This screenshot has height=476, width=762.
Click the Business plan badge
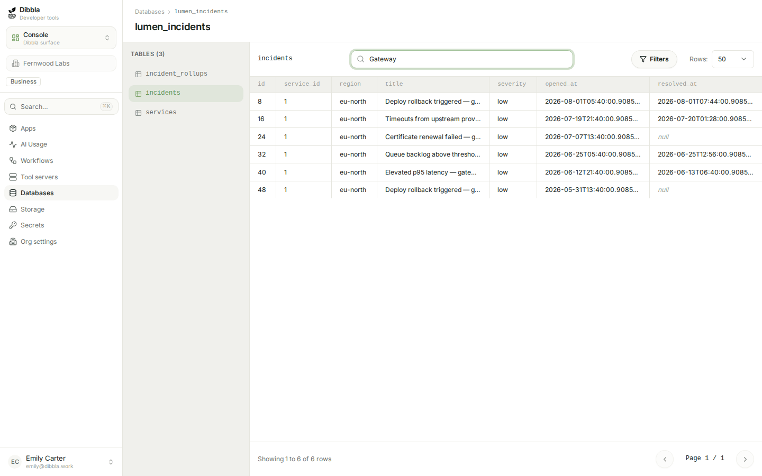tap(23, 82)
